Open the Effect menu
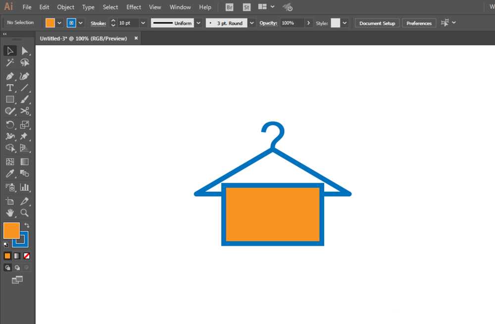 point(134,7)
